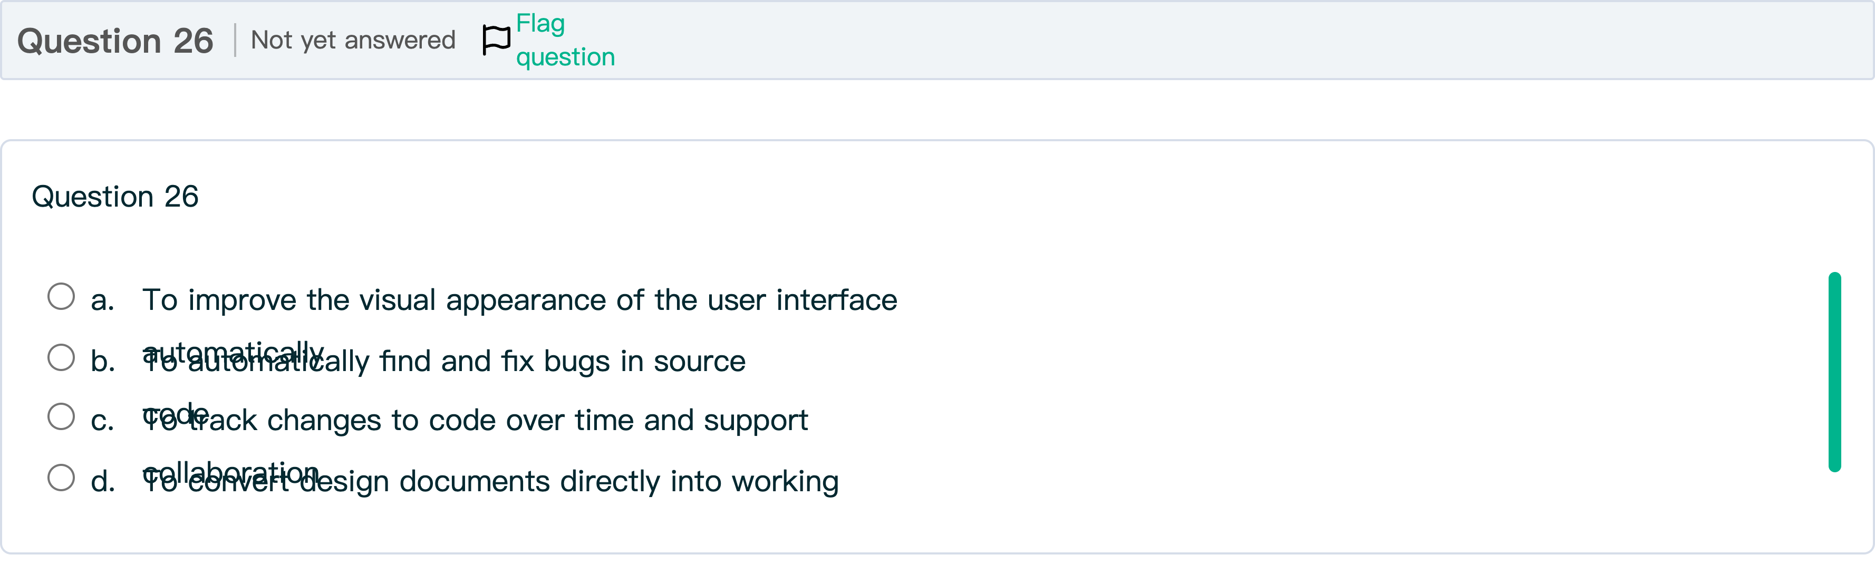Click the option letter 'a.' label

tap(103, 300)
